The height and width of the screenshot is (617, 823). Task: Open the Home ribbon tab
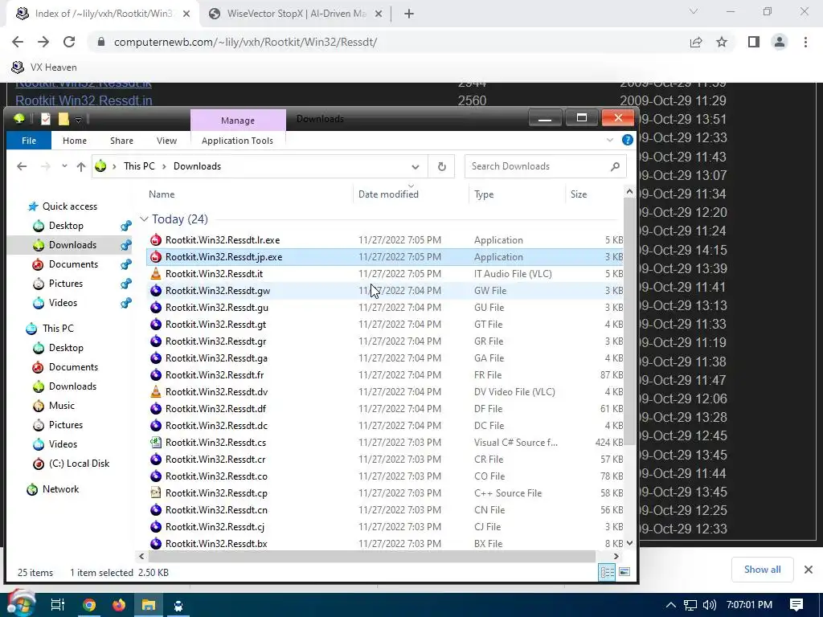[x=75, y=141]
